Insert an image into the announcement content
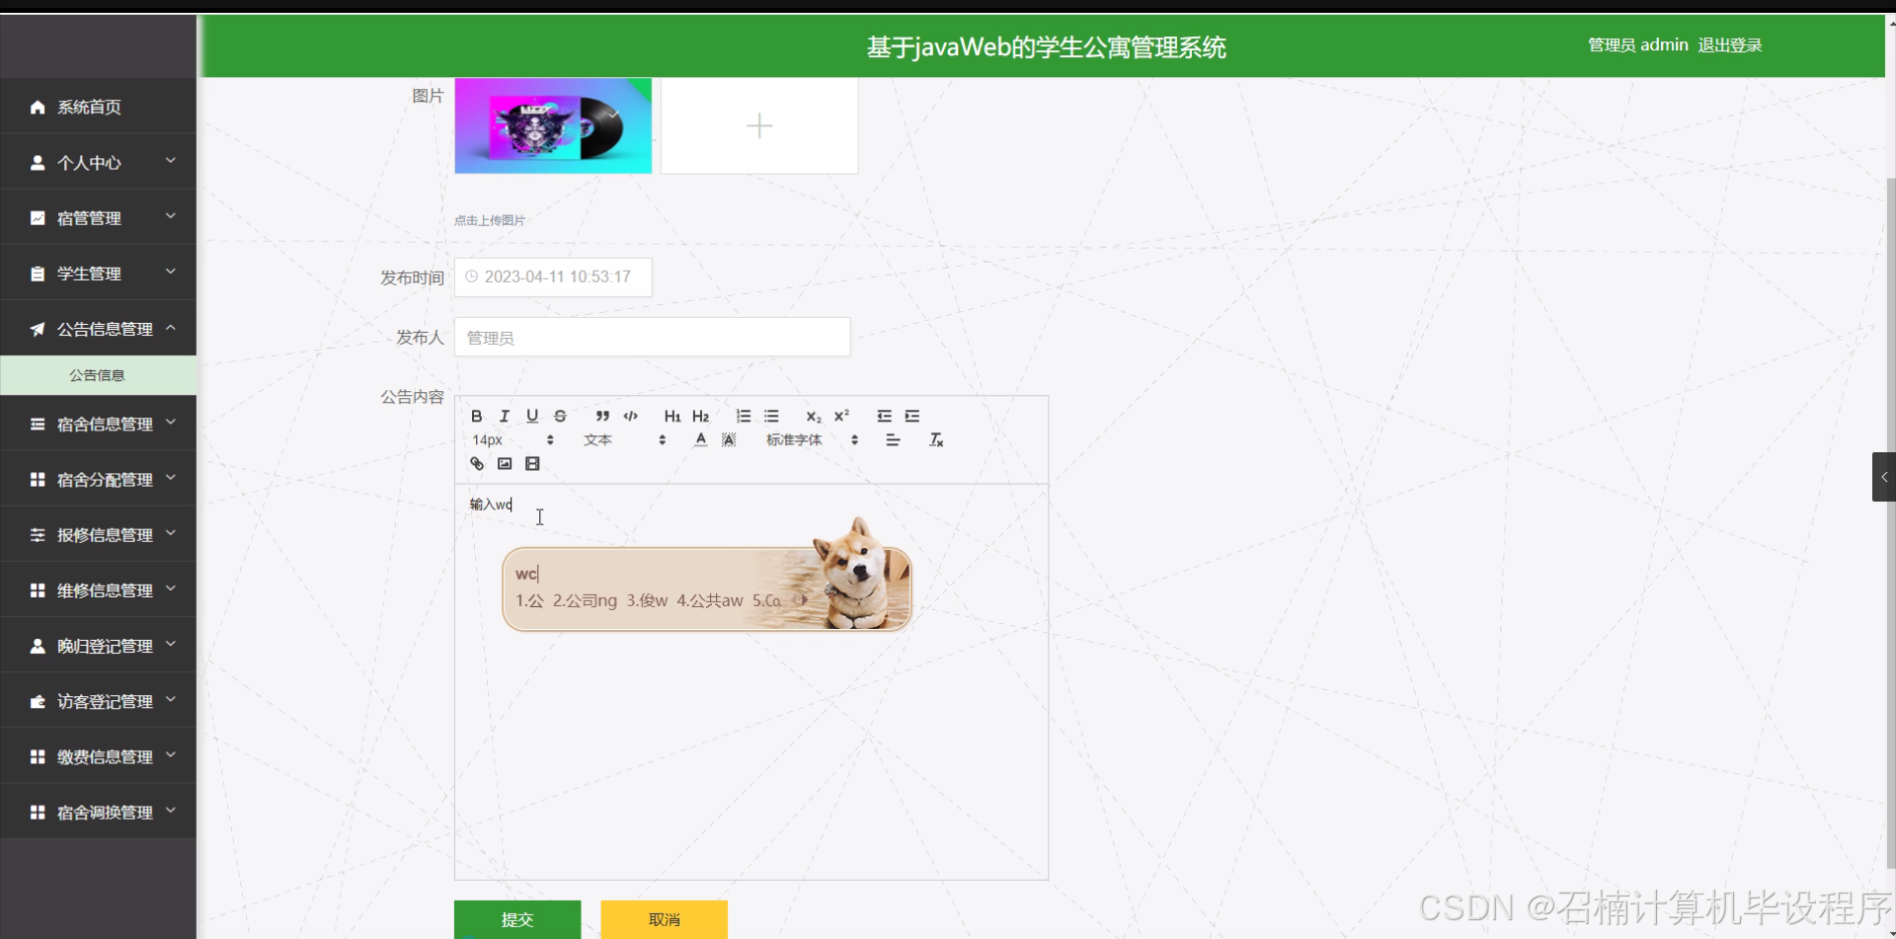 click(505, 463)
